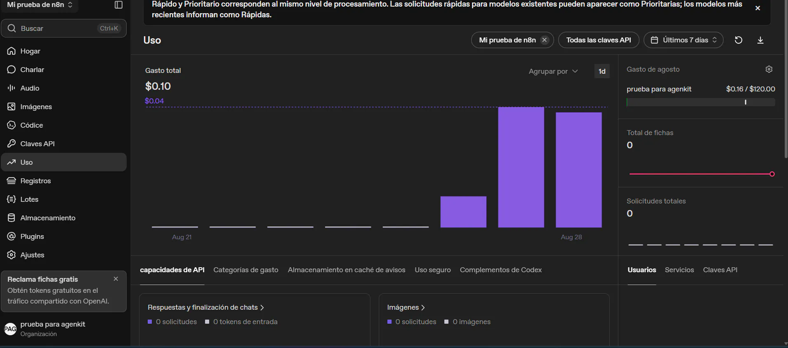788x348 pixels.
Task: Click the shortest purple spend bar
Action: (x=463, y=212)
